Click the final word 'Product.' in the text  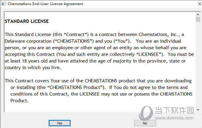click(x=19, y=101)
